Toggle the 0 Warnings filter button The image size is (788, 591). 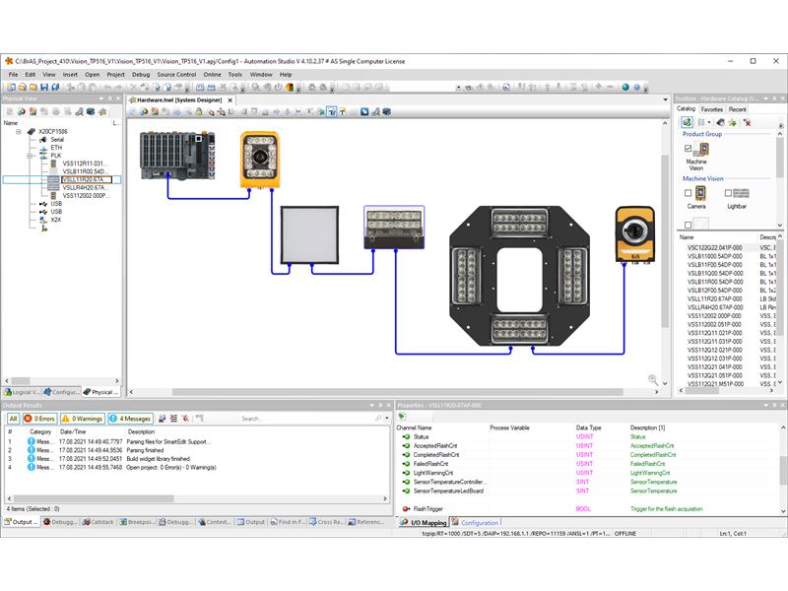click(x=83, y=418)
